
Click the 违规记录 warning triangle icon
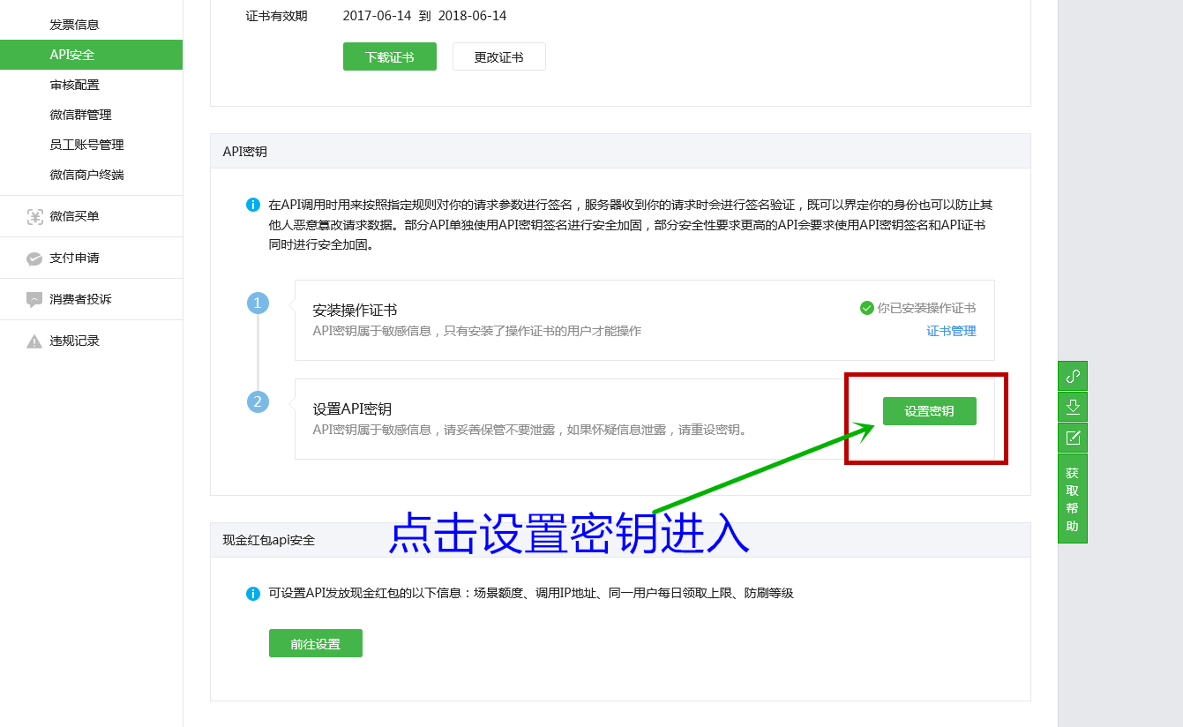(34, 341)
